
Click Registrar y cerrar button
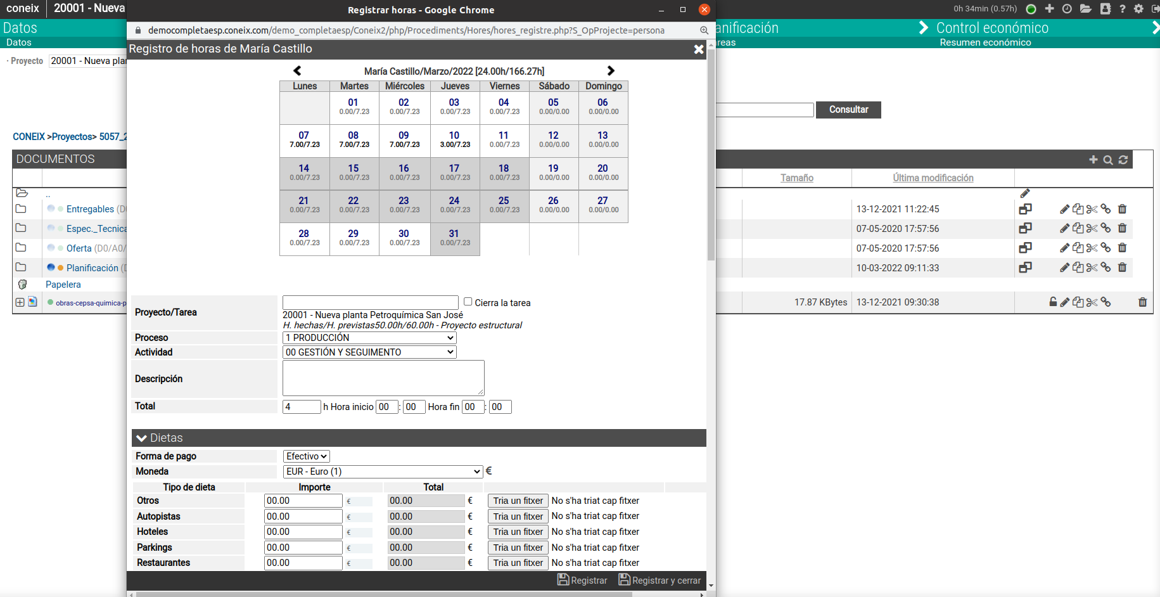tap(660, 580)
